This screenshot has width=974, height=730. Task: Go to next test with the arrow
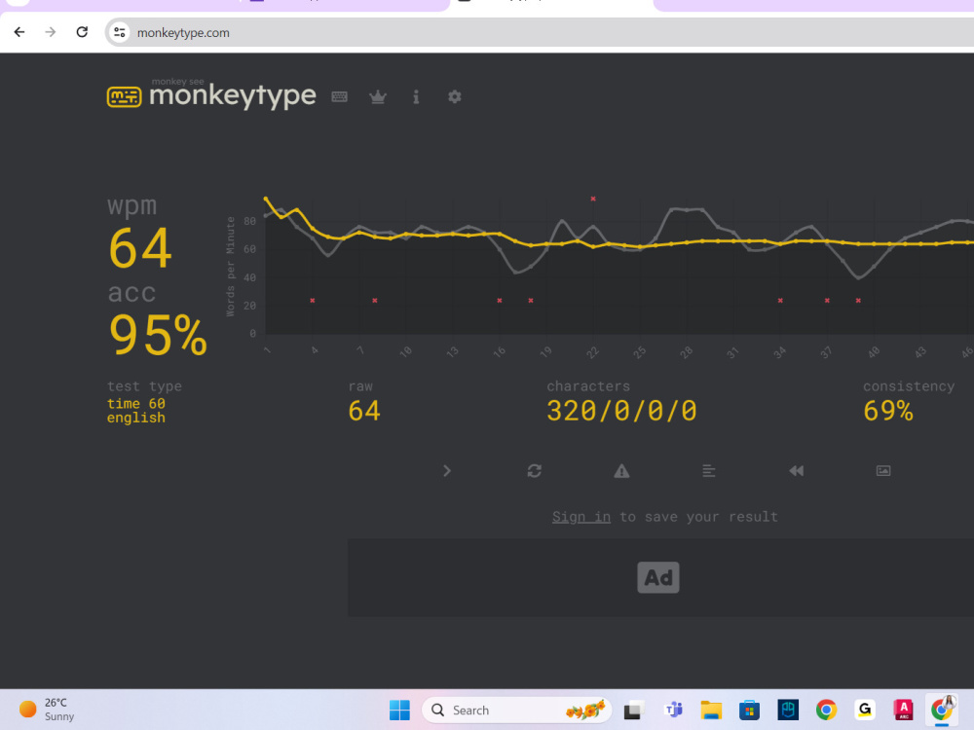tap(447, 471)
